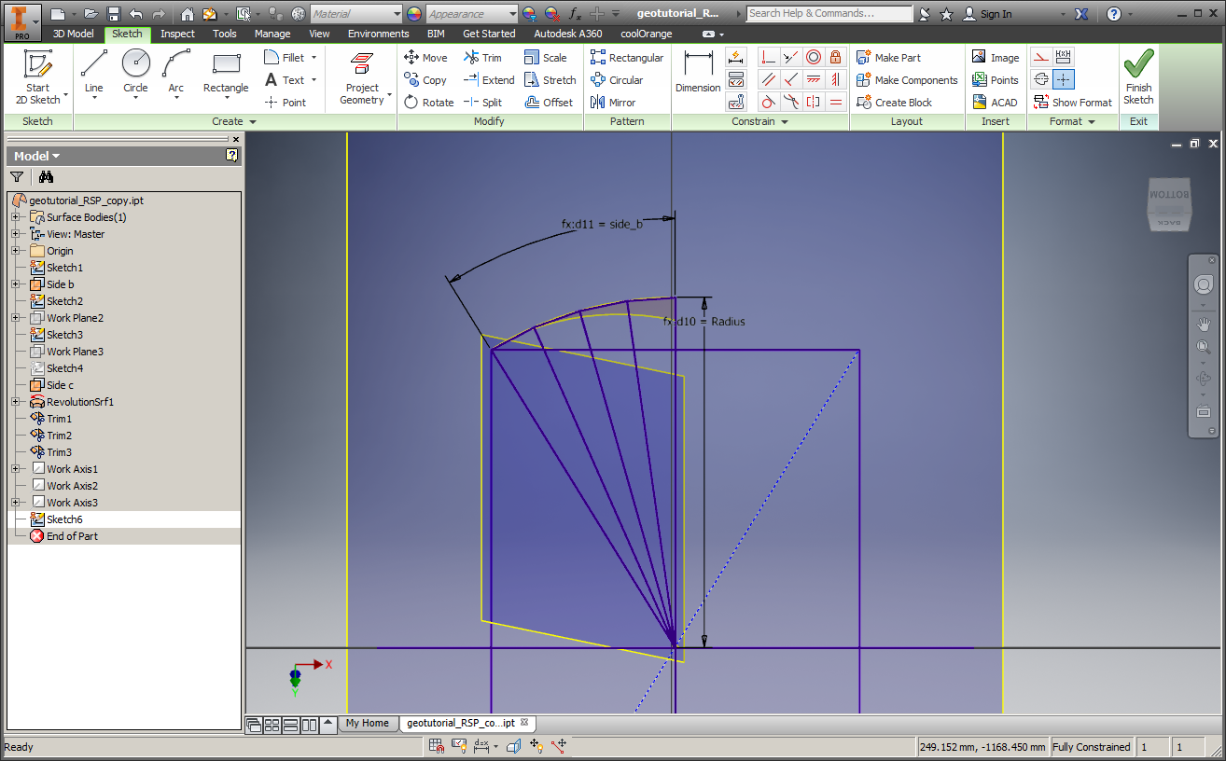
Task: Click Project Geometry tool
Action: pyautogui.click(x=362, y=78)
